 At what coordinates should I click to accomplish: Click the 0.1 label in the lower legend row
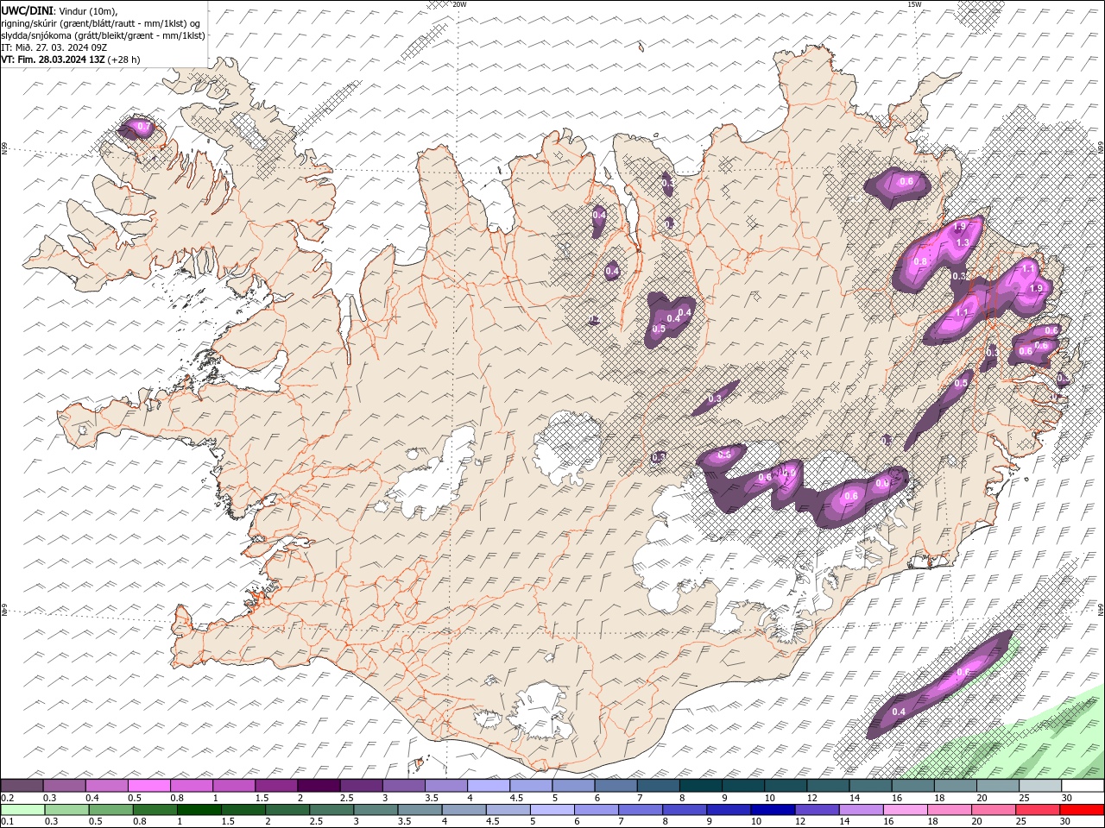point(7,822)
